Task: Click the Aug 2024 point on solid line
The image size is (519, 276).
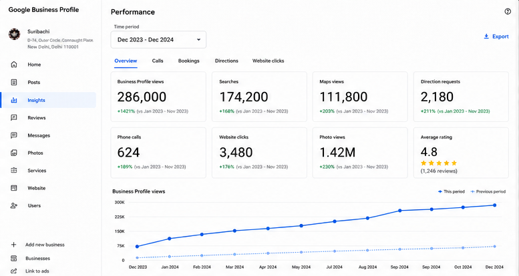Action: pyautogui.click(x=368, y=218)
